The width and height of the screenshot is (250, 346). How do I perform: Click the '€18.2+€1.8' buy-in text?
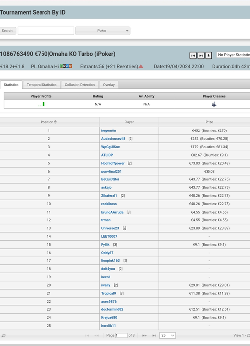[12, 66]
